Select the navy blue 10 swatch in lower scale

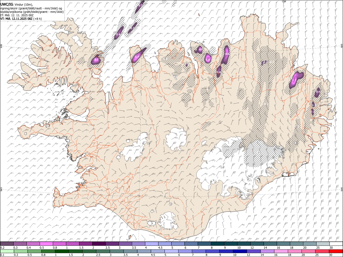(x=240, y=251)
